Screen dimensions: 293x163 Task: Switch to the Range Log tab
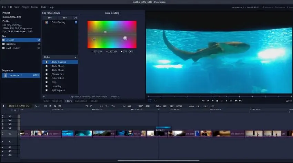pos(57,101)
